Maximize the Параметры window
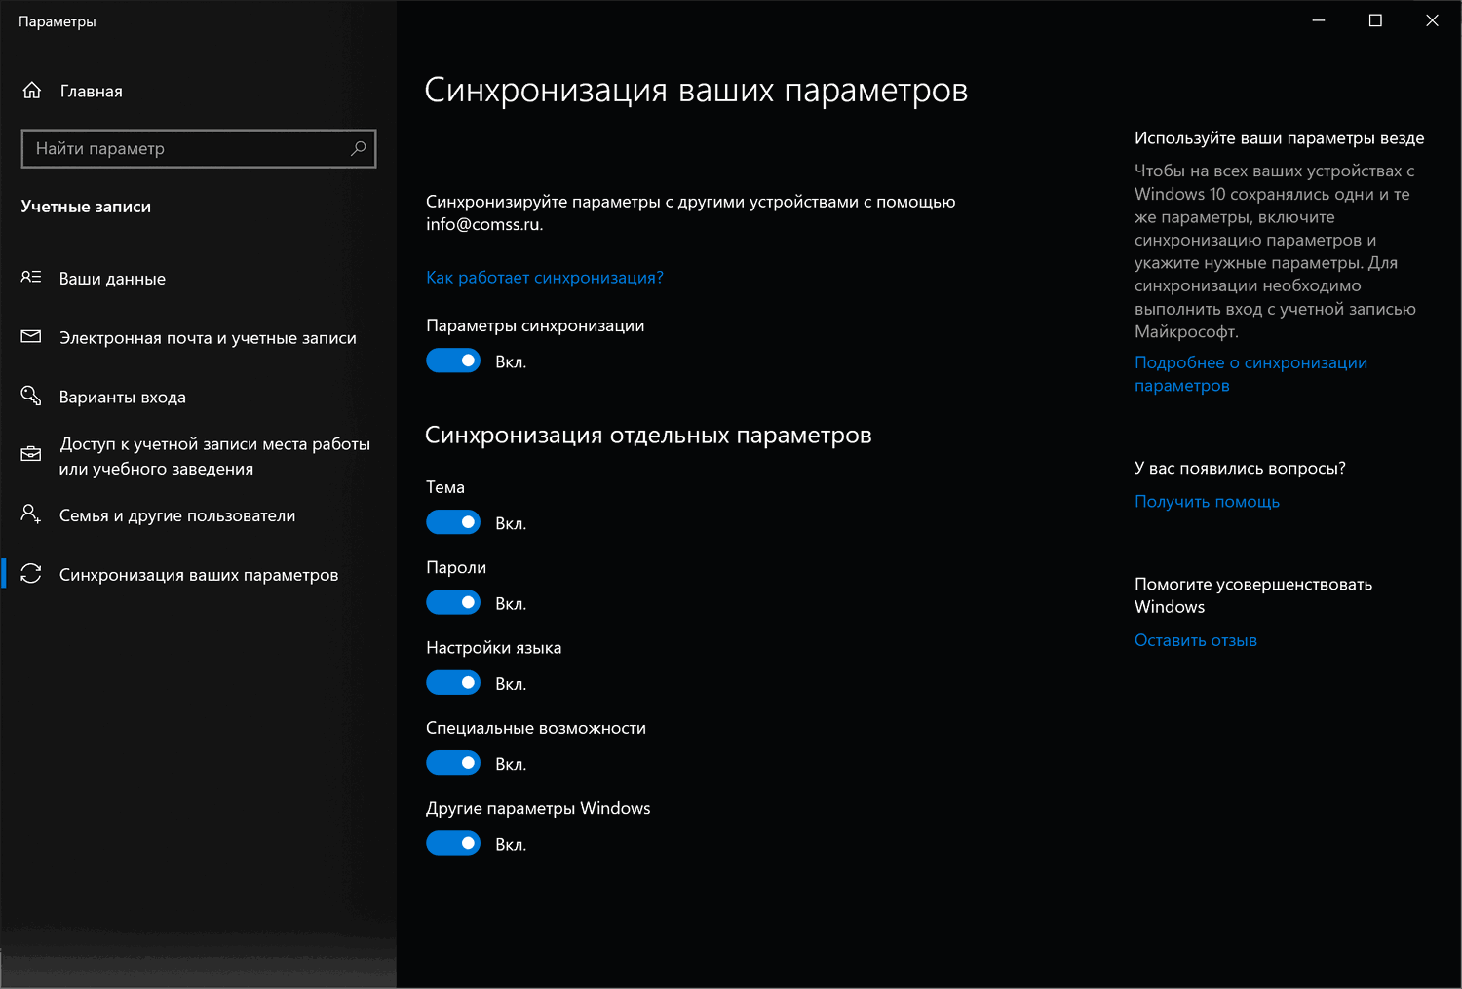 (x=1375, y=20)
